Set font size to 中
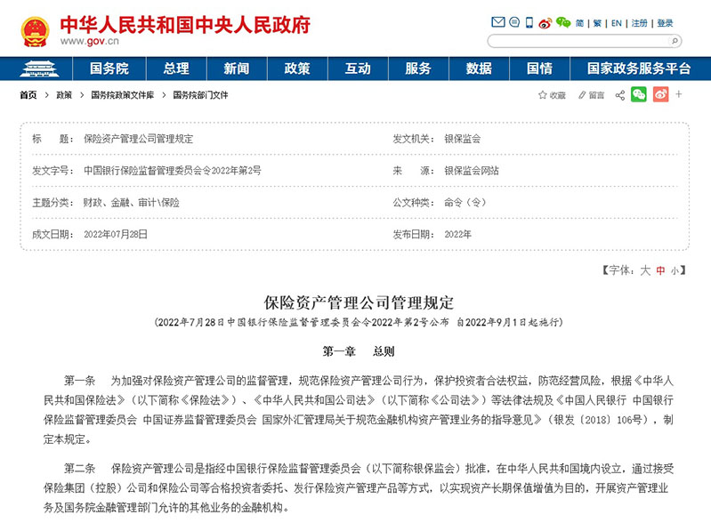The width and height of the screenshot is (711, 523). 660,270
